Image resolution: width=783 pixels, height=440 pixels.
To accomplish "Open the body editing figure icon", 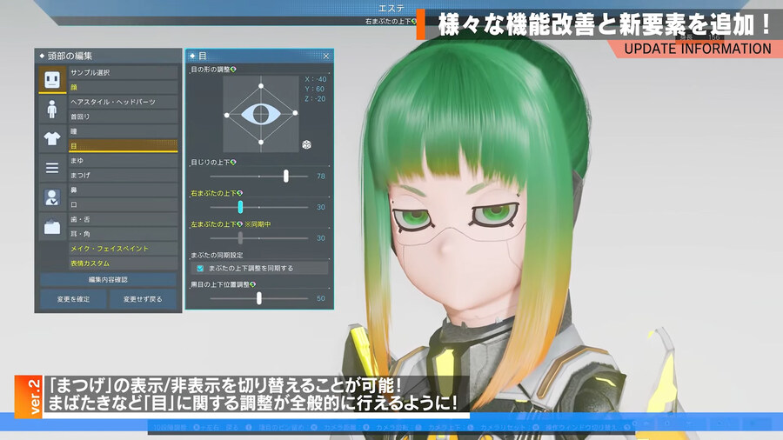I will tap(51, 110).
